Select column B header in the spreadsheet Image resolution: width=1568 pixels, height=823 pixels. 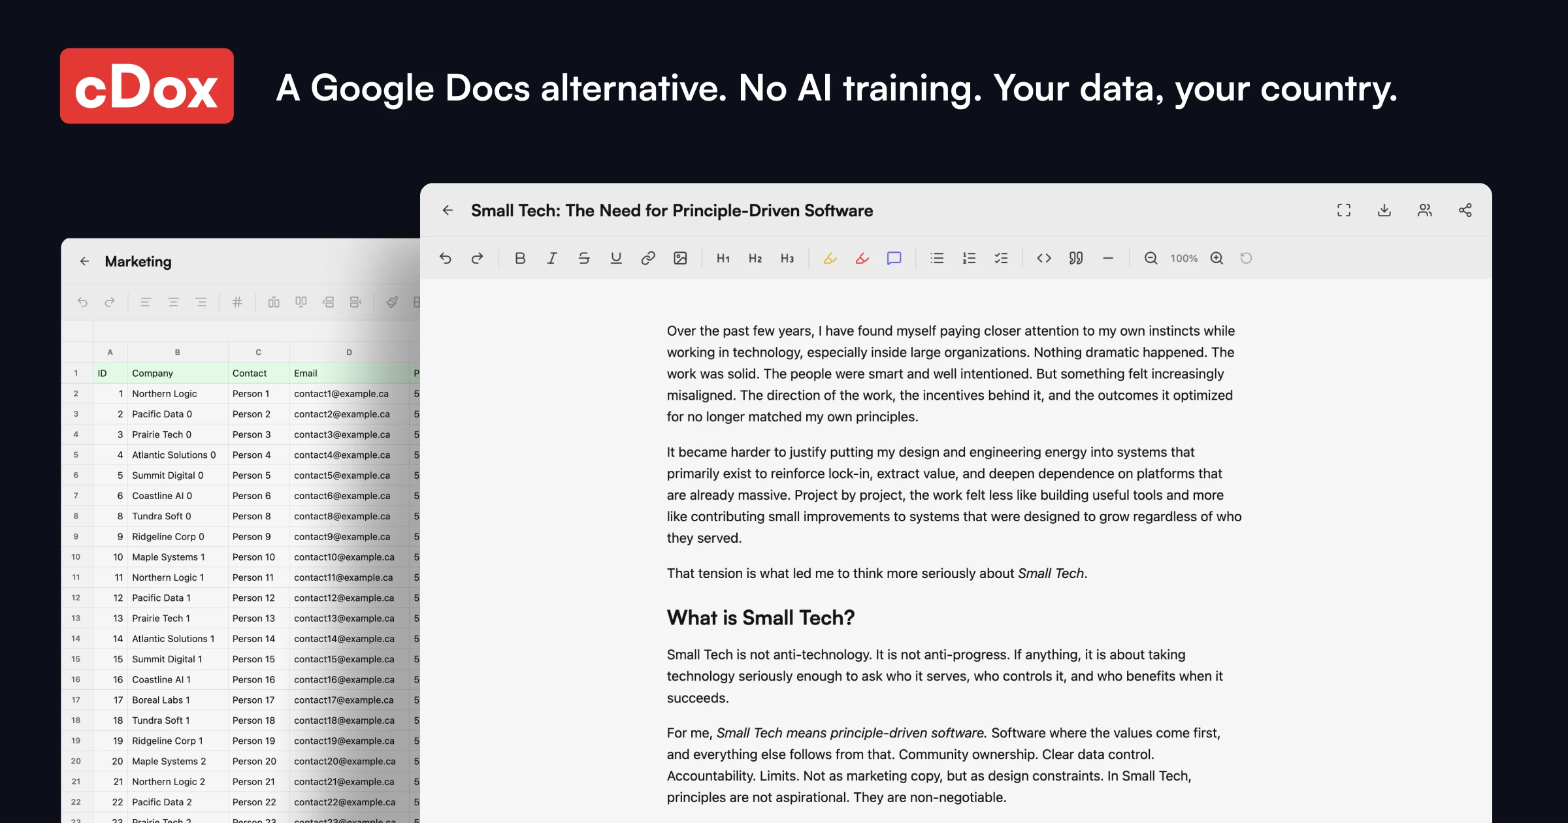178,352
